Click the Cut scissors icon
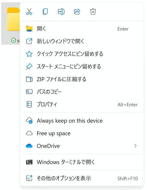This screenshot has height=190, width=147. 29,12
